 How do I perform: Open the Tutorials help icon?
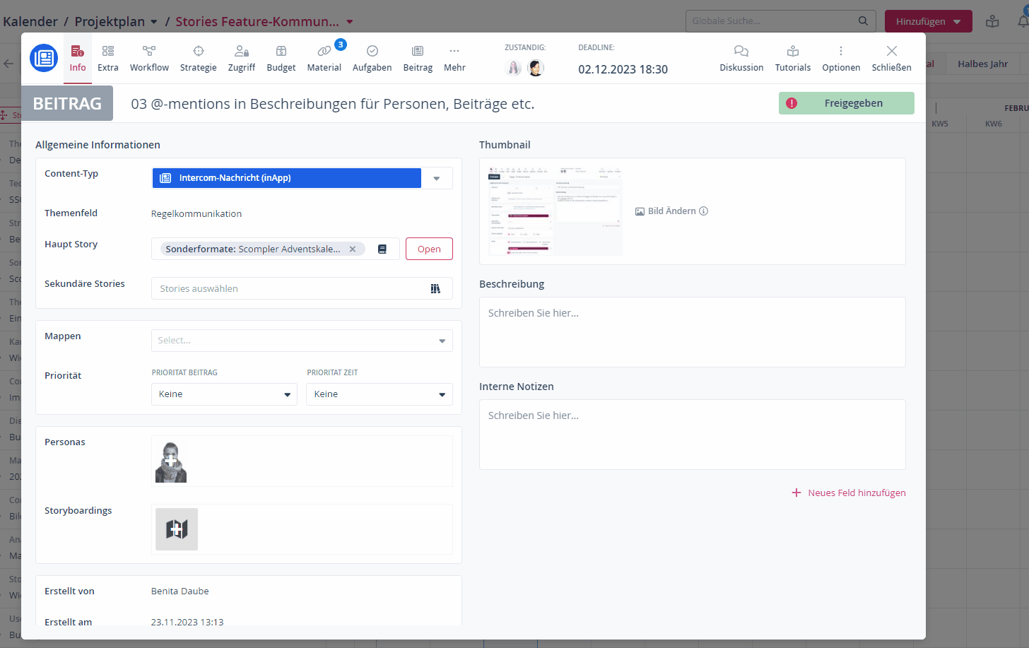tap(792, 58)
